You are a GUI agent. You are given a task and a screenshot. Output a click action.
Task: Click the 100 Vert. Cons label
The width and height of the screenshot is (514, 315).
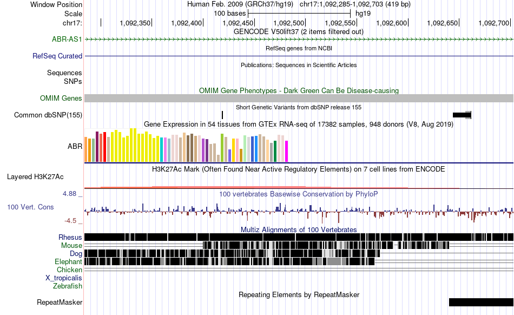(x=30, y=207)
